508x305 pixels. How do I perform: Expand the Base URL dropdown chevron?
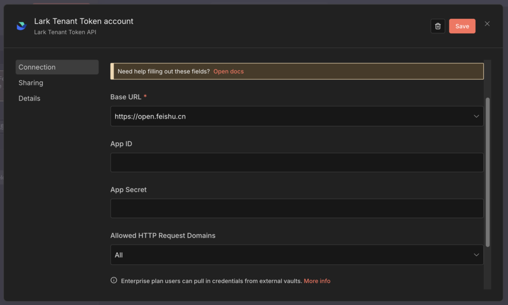pyautogui.click(x=476, y=116)
